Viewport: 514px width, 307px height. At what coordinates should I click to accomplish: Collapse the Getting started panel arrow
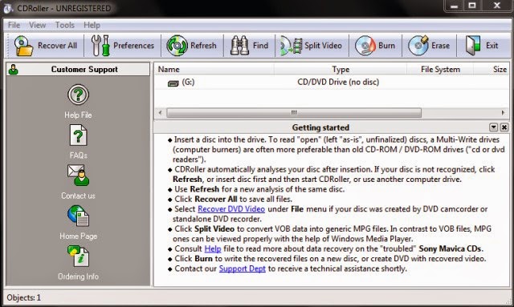click(493, 127)
